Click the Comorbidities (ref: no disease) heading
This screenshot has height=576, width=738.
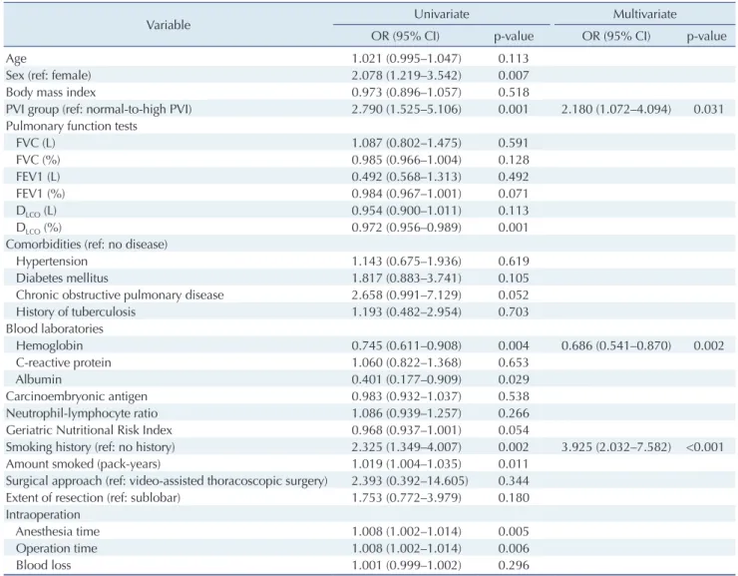coord(87,245)
